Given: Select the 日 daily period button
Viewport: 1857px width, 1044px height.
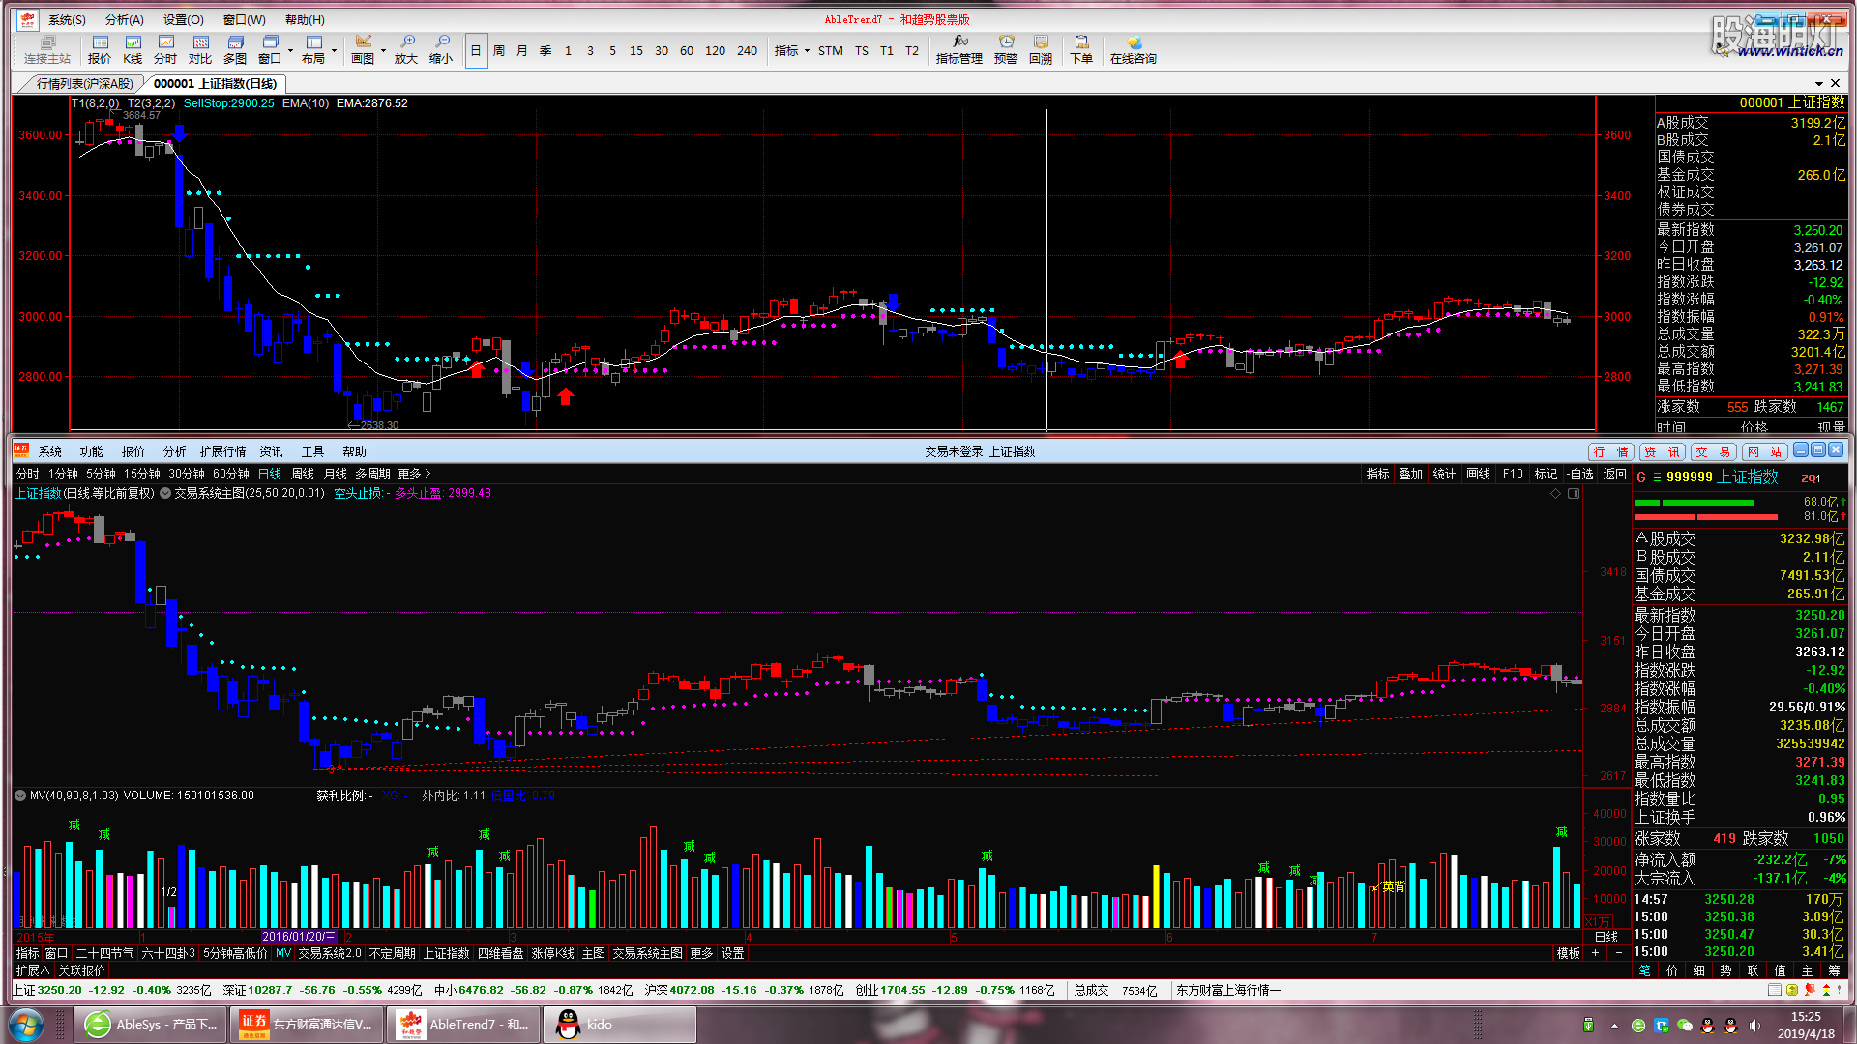Looking at the screenshot, I should click(476, 50).
